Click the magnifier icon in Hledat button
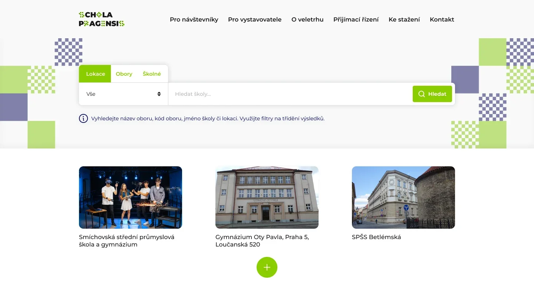This screenshot has height=297, width=534. click(422, 94)
